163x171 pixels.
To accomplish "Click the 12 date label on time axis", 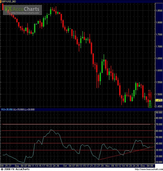I will click(120, 166).
